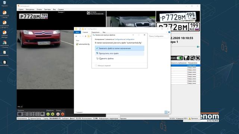This screenshot has width=239, height=134.
Task: Click Протокол warning in status bar
Action: (193, 118)
